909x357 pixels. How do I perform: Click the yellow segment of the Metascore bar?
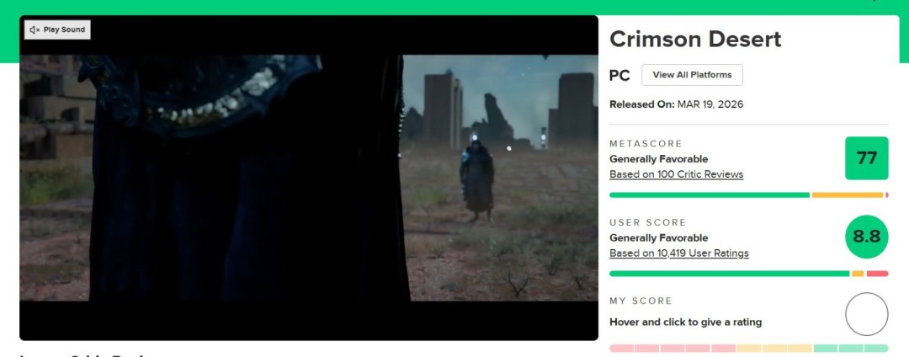pyautogui.click(x=847, y=195)
